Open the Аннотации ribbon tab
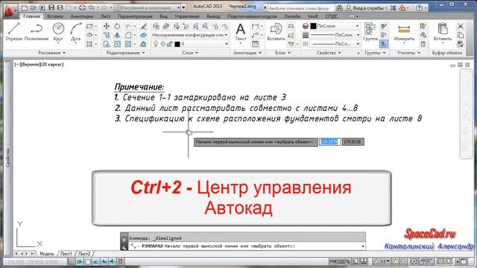Viewport: 477px width, 268px height. [81, 16]
